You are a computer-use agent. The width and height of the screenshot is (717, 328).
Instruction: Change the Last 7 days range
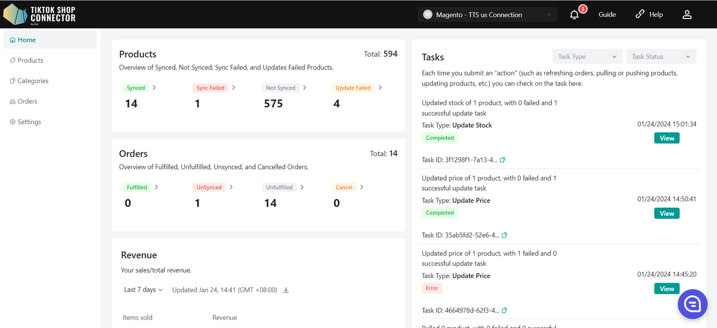[143, 290]
